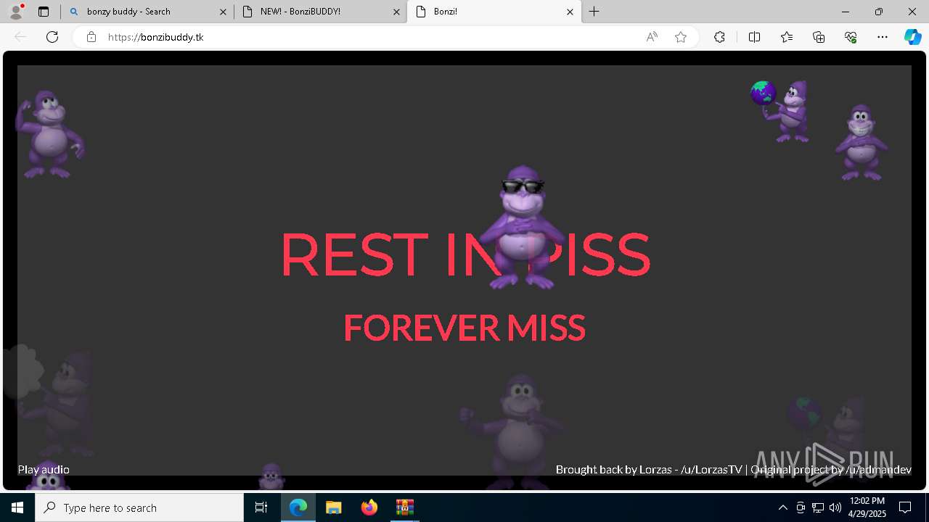The image size is (929, 522).
Task: Click the waving Bonzi at top left
Action: (x=49, y=134)
